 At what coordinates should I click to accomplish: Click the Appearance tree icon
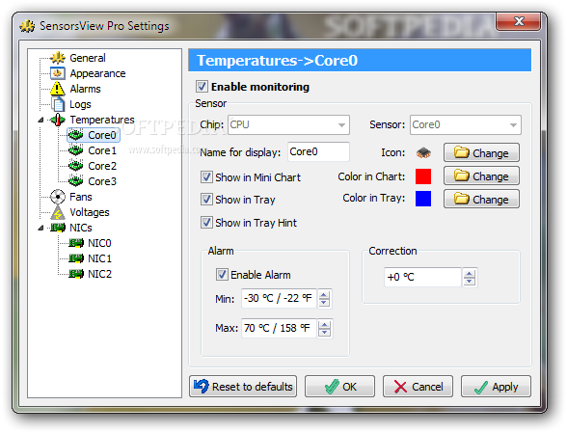58,73
